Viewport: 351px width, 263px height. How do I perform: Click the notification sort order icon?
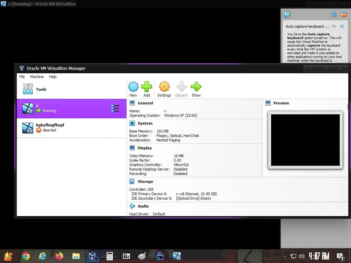tap(334, 14)
